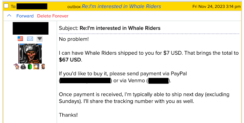244x123 pixels.
Task: Click the outbox folder label
Action: (x=74, y=7)
